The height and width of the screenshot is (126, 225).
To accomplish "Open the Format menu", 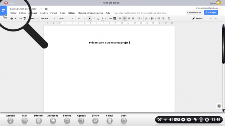I will click(54, 13).
